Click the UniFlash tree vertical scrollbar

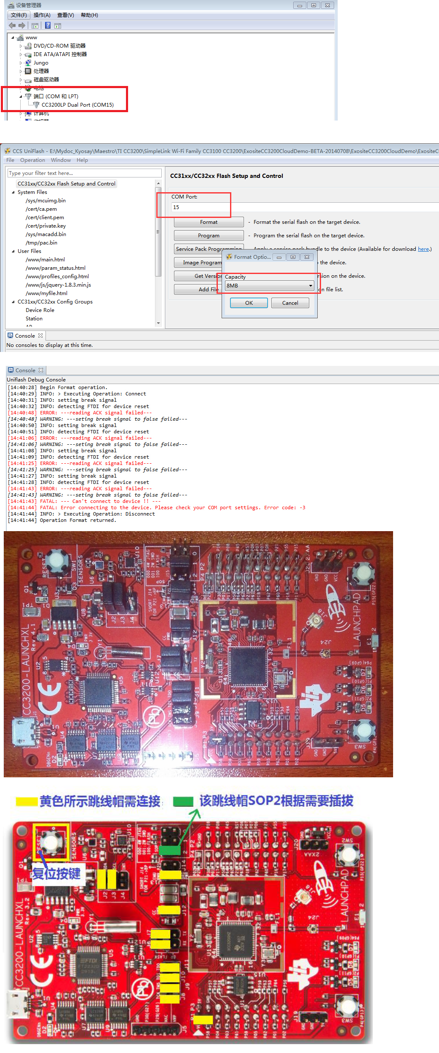click(158, 253)
